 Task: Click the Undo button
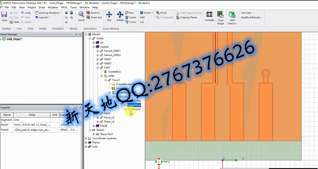point(25,13)
